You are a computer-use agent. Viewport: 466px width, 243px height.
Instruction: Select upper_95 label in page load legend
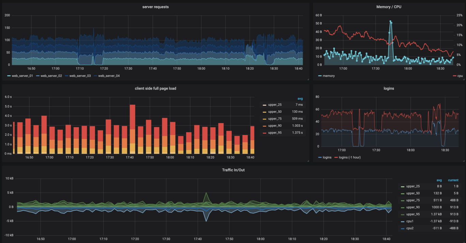click(x=275, y=133)
